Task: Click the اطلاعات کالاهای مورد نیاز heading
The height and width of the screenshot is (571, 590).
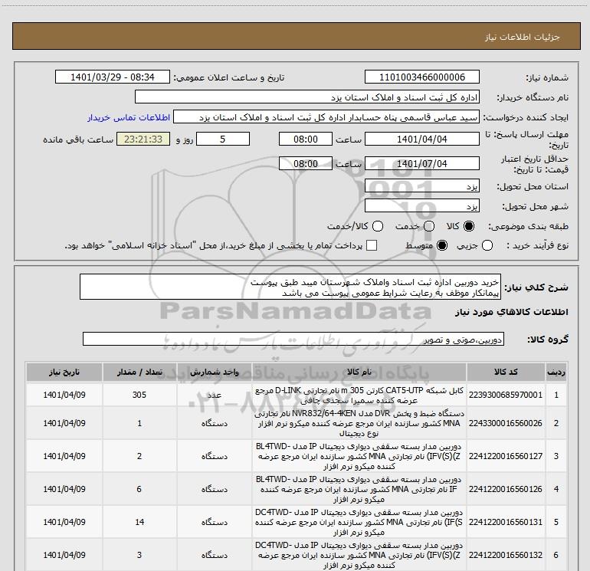Action: click(512, 312)
